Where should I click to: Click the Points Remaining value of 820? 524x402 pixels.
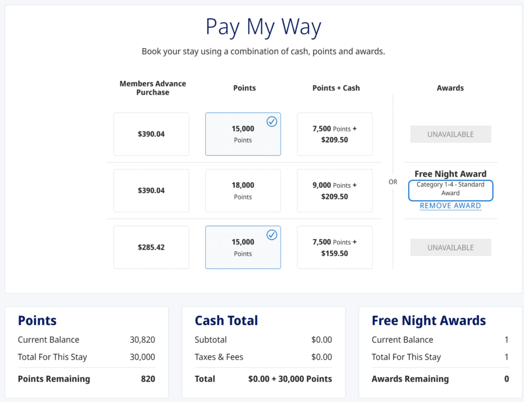click(148, 379)
